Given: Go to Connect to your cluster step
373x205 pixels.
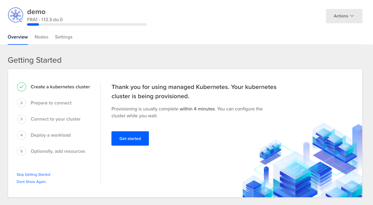Looking at the screenshot, I should pos(56,119).
